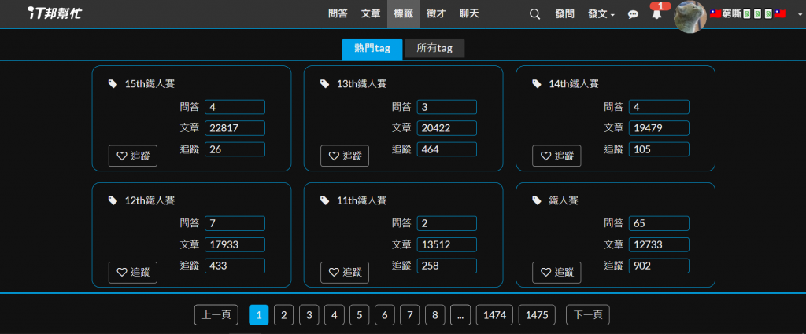Open the chat bubble messages icon
806x334 pixels.
(x=634, y=15)
